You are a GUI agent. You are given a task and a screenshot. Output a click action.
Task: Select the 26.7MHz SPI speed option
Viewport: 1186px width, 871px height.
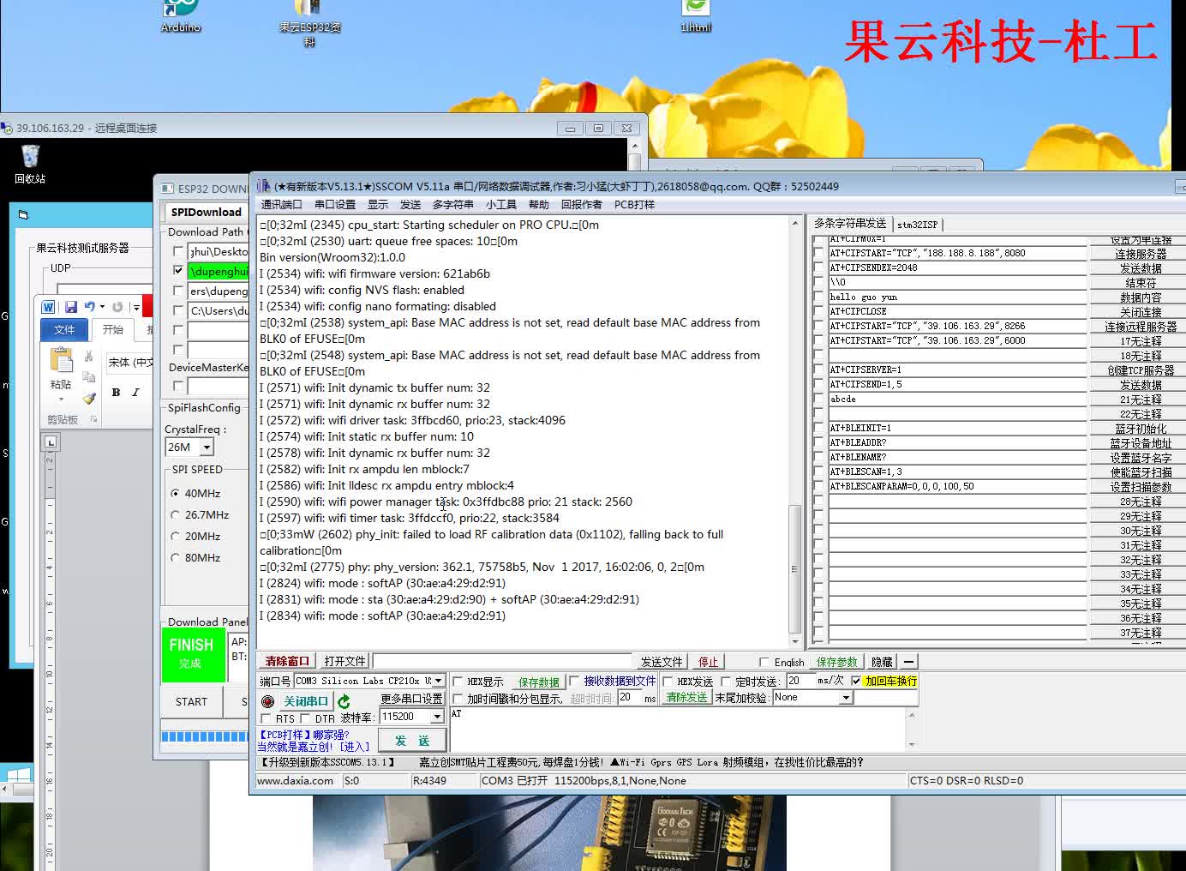(175, 515)
